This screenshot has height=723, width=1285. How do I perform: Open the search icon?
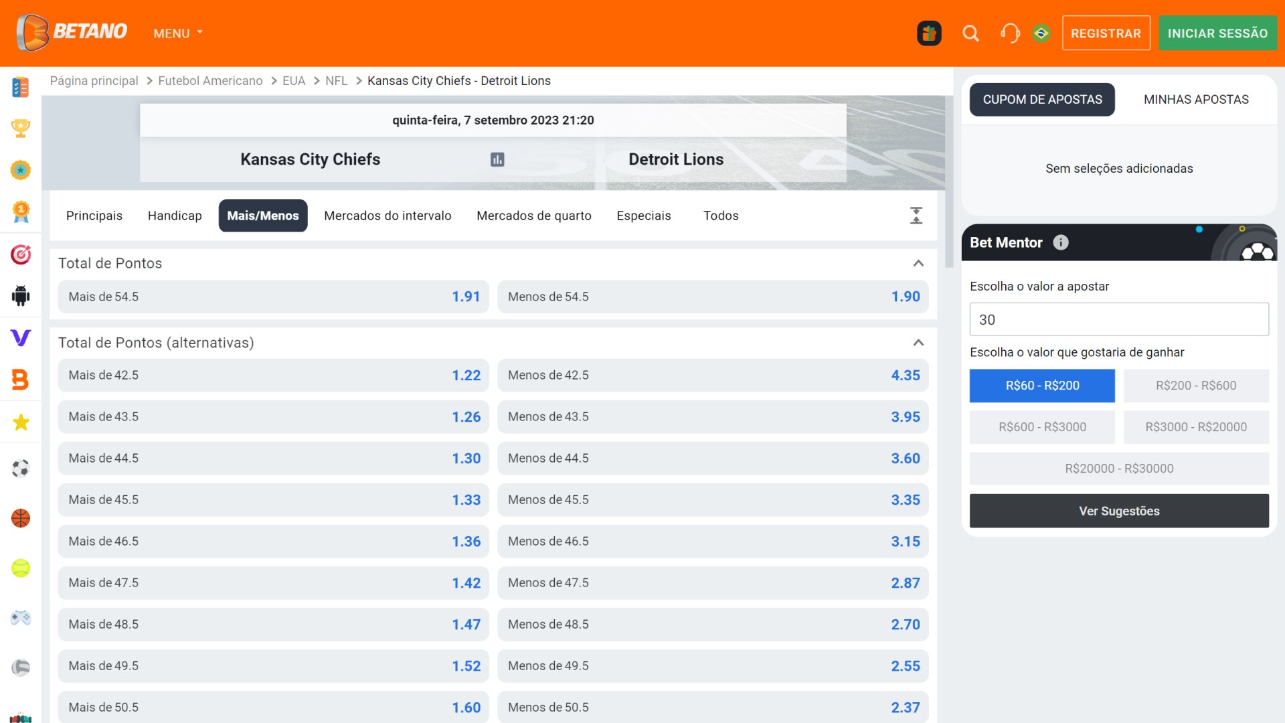tap(970, 33)
